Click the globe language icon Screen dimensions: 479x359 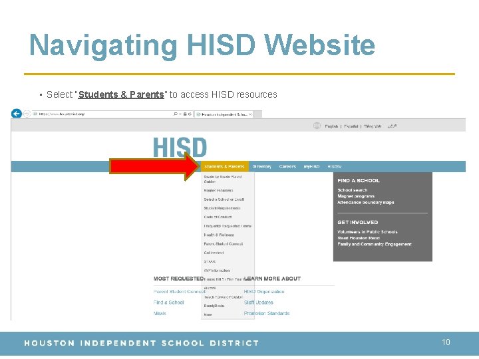coord(317,126)
